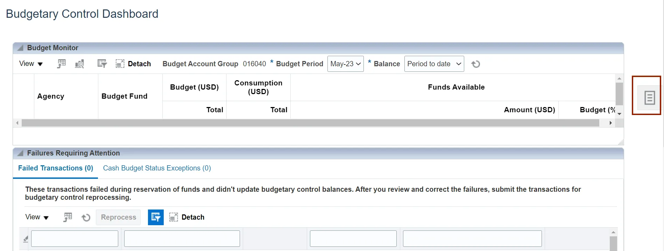Click the Detach label in Failed Transactions toolbar

[x=193, y=217]
